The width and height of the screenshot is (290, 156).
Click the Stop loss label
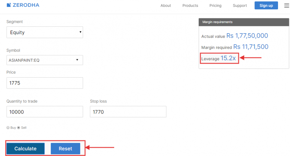coord(98,101)
